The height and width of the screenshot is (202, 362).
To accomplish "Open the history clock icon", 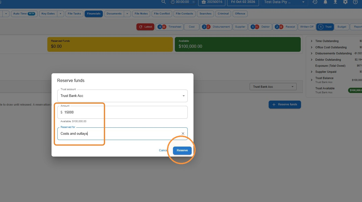I will (315, 2).
